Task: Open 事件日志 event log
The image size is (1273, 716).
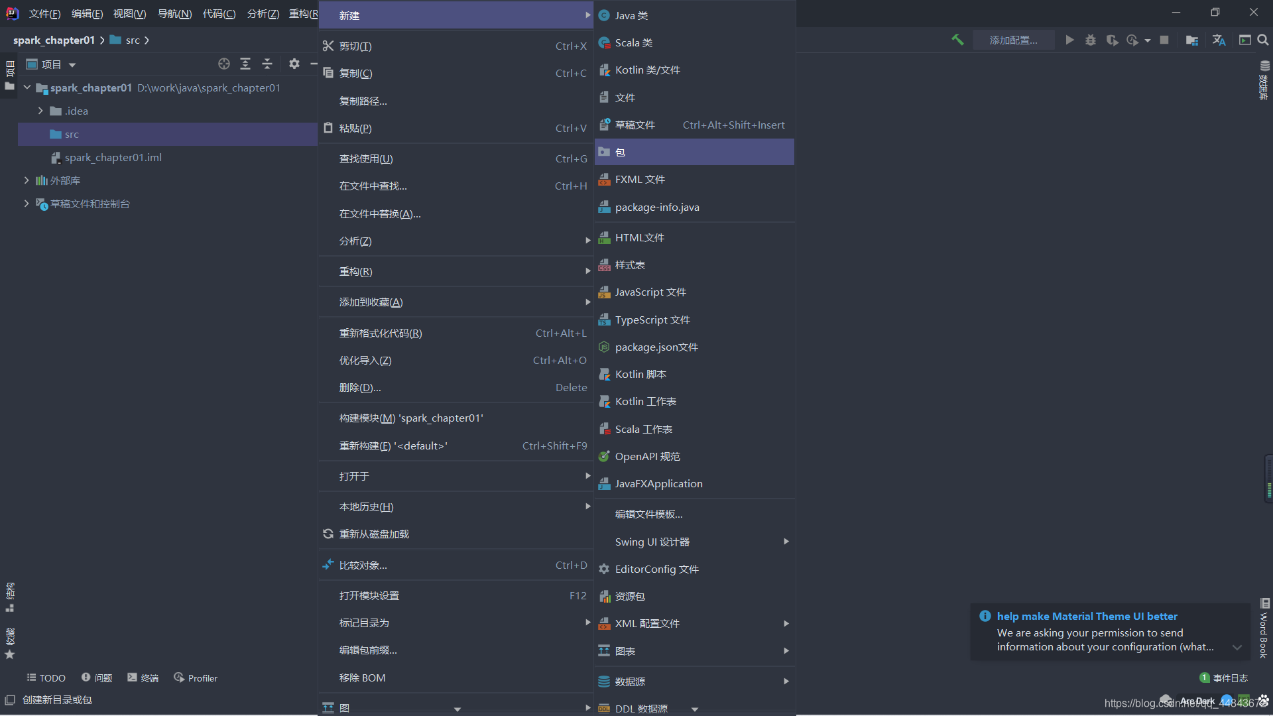Action: pyautogui.click(x=1224, y=678)
